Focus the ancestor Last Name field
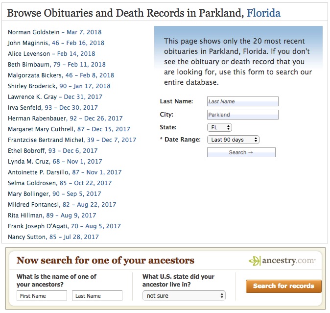 [97, 296]
